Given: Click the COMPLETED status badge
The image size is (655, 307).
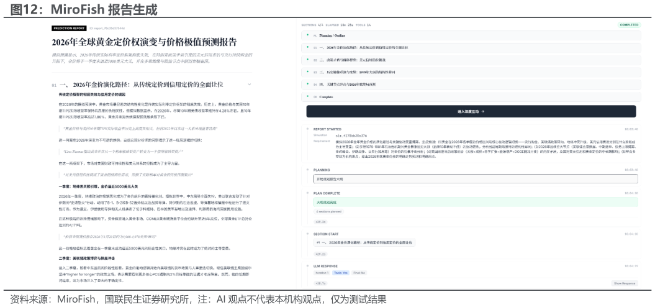Looking at the screenshot, I should coord(629,25).
